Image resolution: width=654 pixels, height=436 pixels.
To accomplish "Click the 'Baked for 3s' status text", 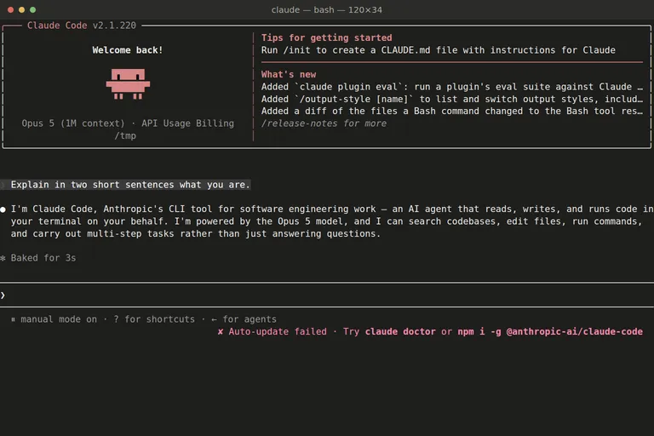I will click(x=43, y=258).
